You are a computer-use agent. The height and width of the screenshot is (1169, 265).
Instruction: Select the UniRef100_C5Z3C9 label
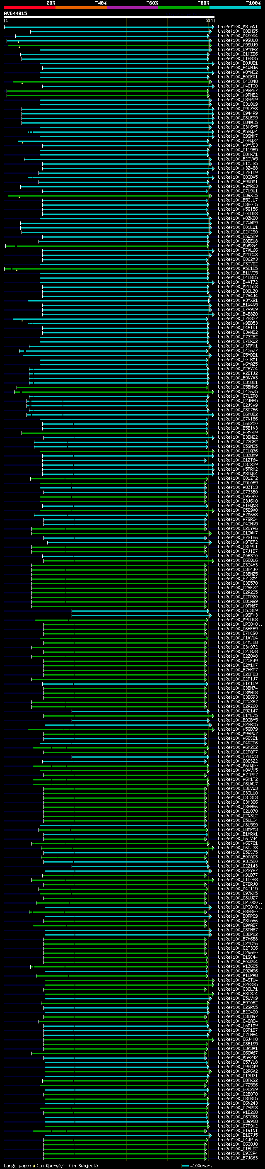[237, 611]
